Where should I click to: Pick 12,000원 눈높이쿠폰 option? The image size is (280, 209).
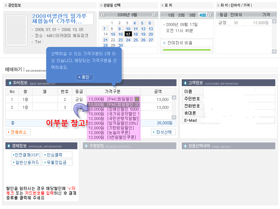(114, 133)
